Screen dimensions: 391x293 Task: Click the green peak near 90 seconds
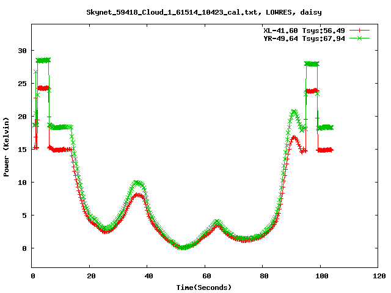(294, 111)
